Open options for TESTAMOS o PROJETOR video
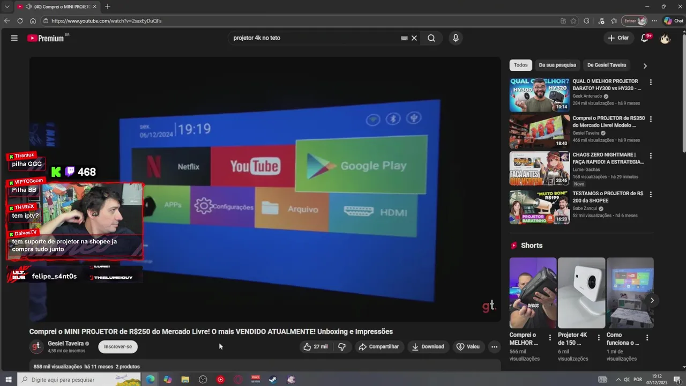 651,194
